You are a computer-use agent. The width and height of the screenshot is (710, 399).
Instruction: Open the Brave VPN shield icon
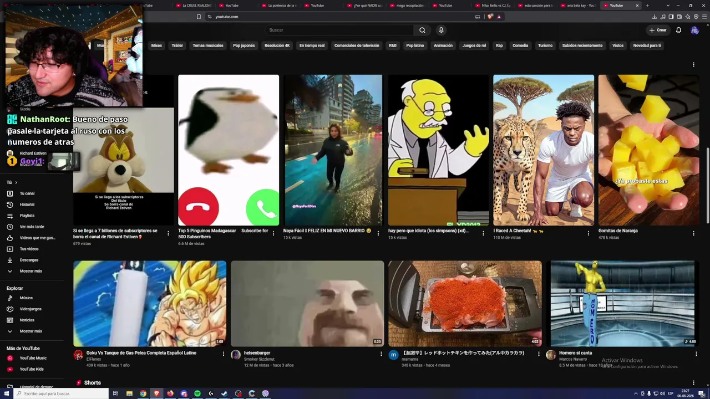click(x=696, y=17)
